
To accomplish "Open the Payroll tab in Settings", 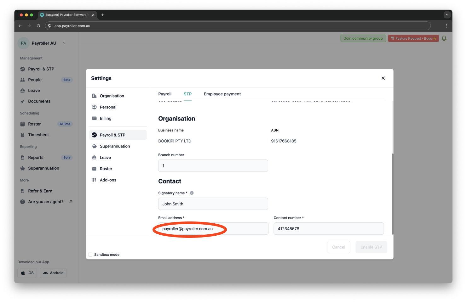I will 165,94.
